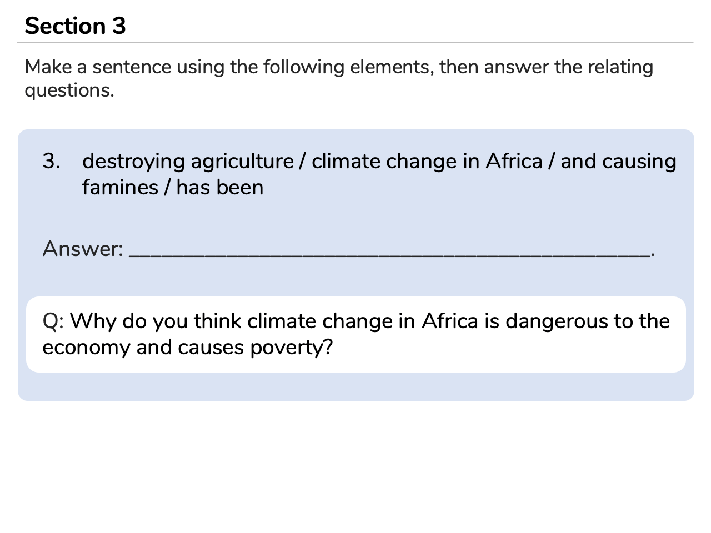Image resolution: width=711 pixels, height=533 pixels.
Task: Click the divider line under Section 3
Action: coord(355,42)
